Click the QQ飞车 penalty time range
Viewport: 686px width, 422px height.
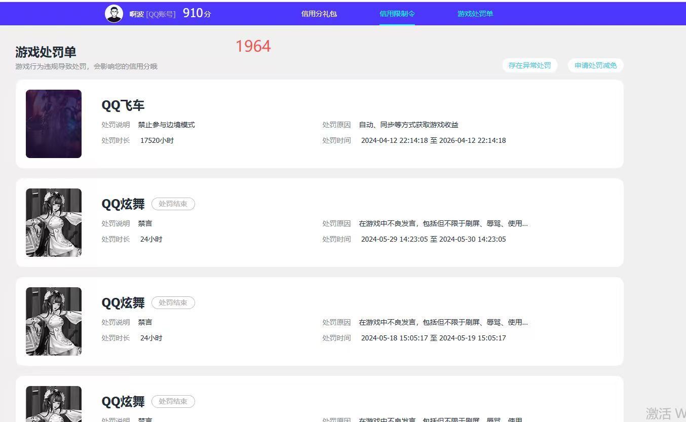[433, 140]
